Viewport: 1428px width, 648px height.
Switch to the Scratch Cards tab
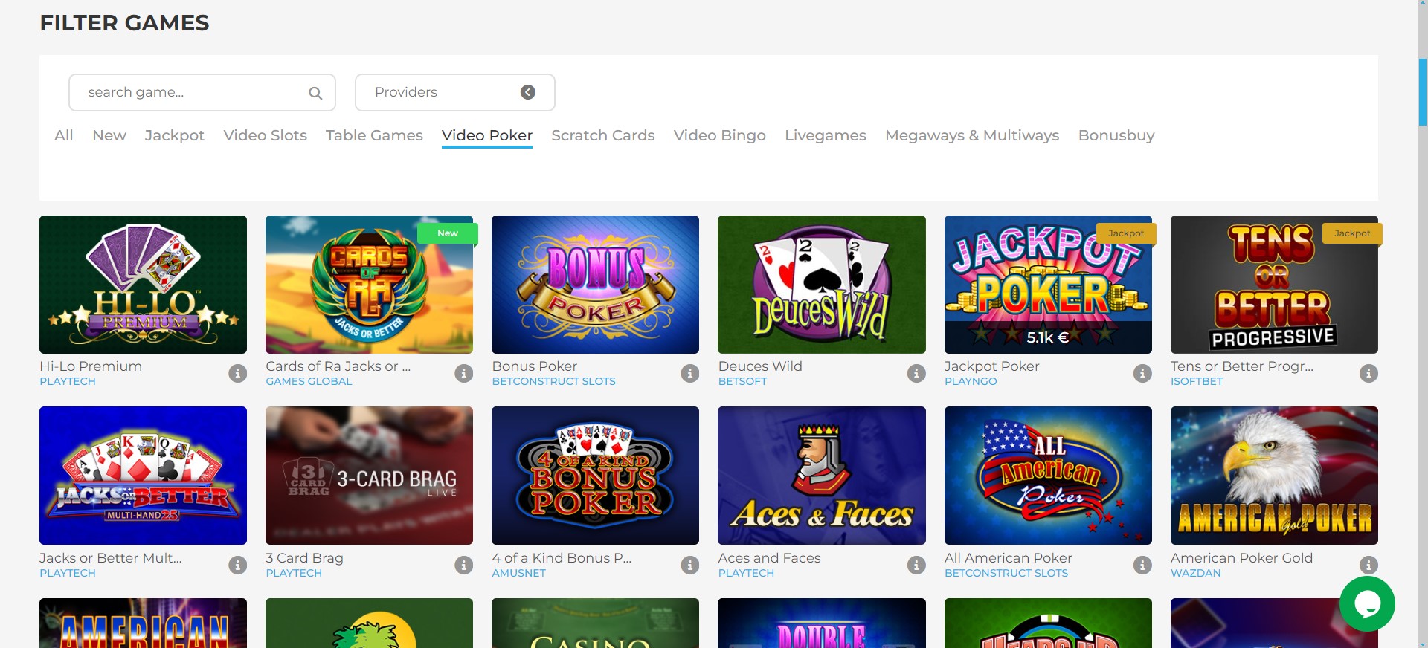603,135
